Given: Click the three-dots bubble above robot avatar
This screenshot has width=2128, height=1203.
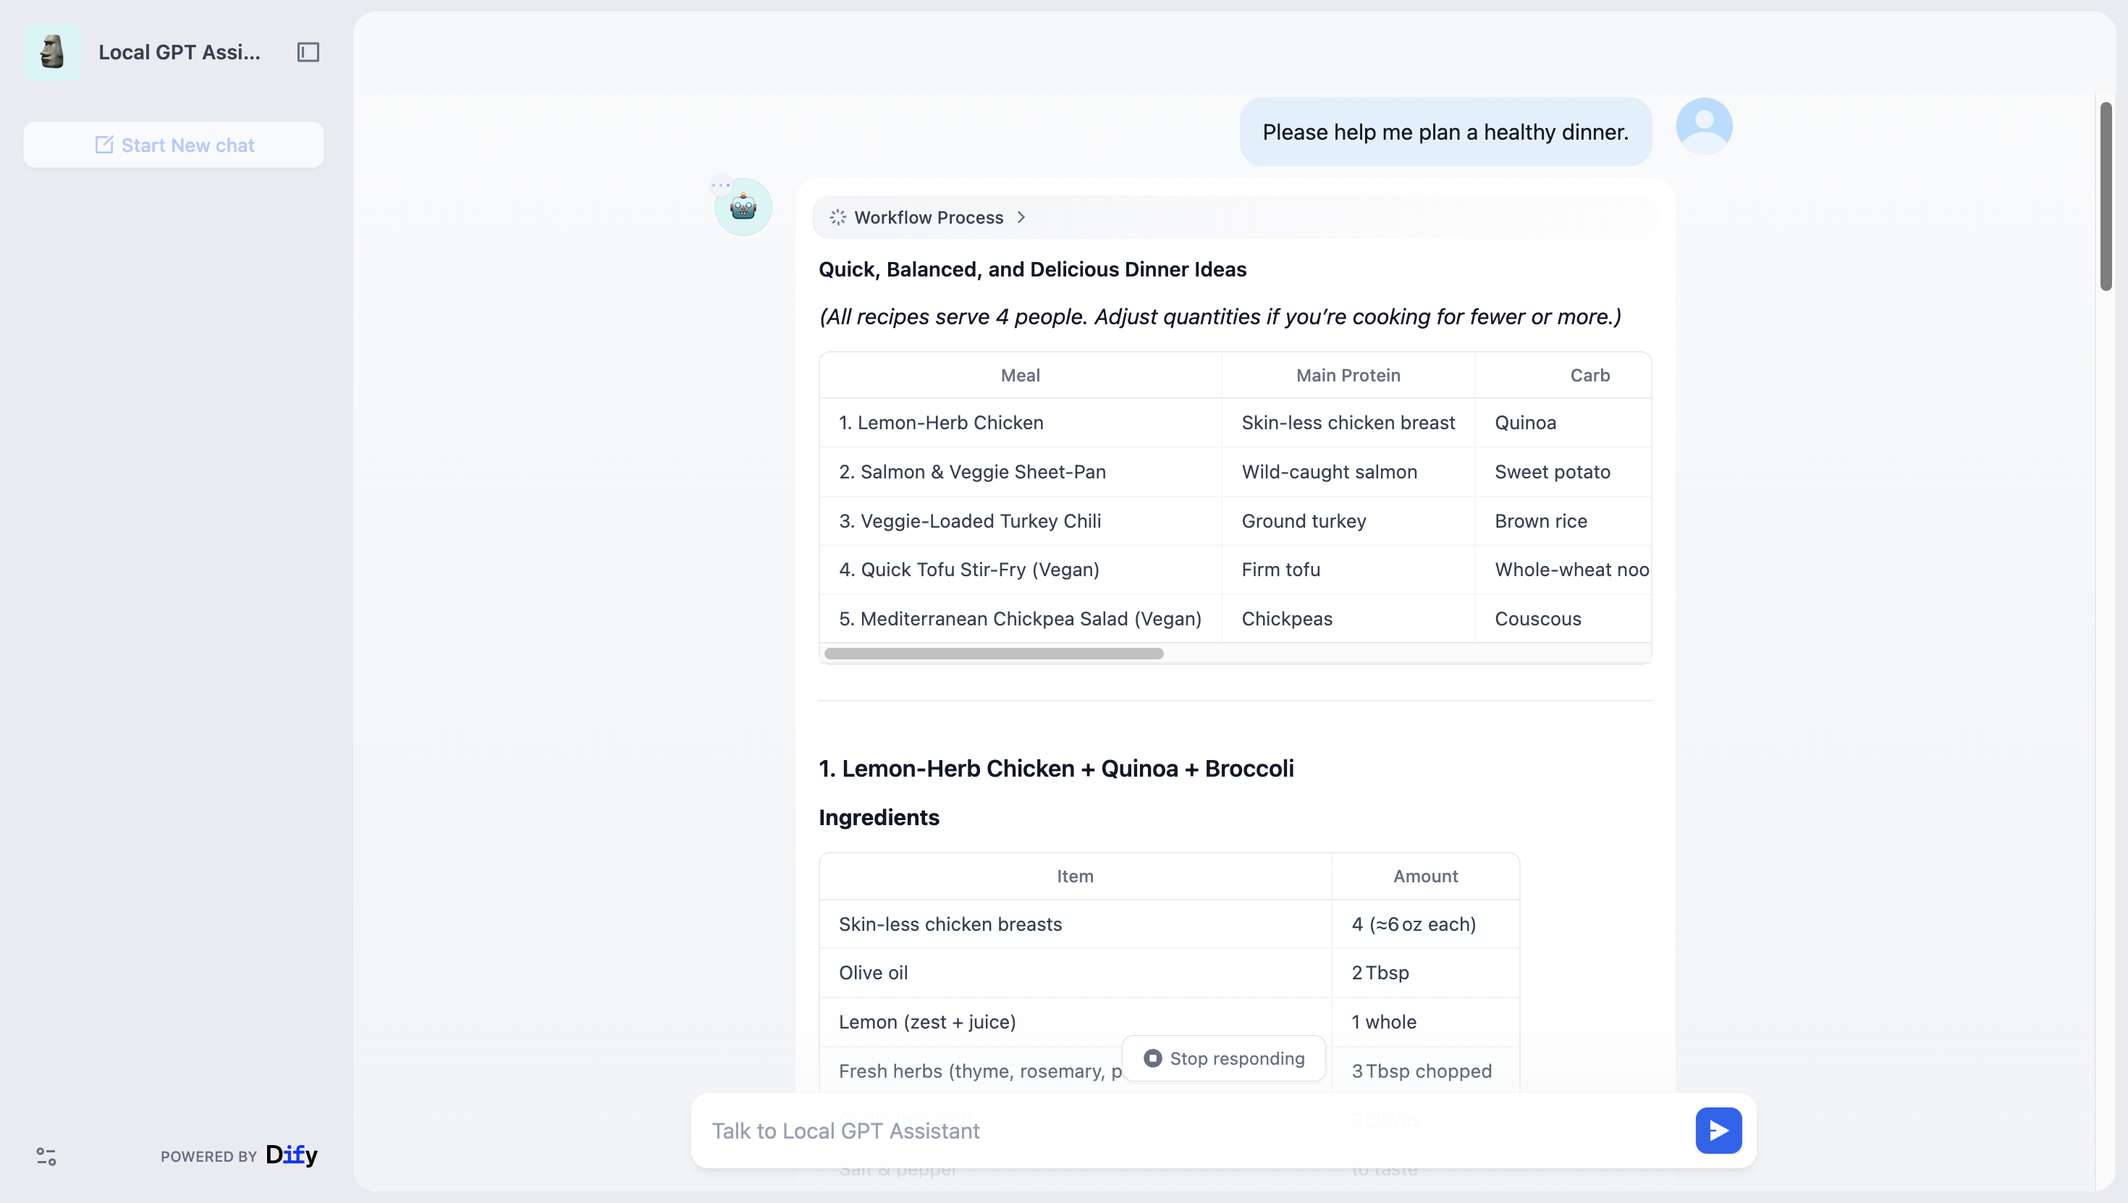Looking at the screenshot, I should point(720,185).
